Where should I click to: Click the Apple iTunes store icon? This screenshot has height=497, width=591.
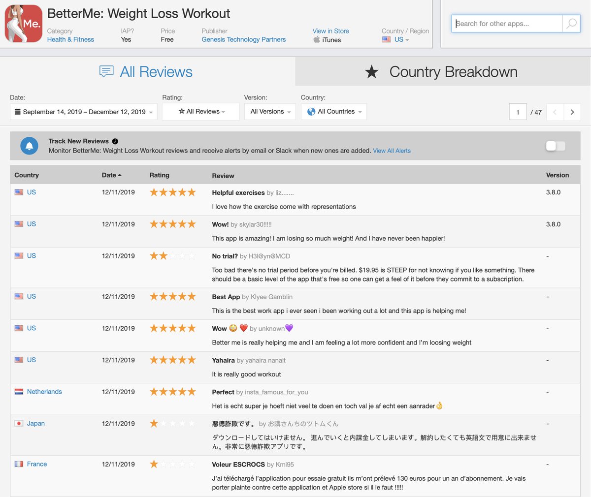coord(317,40)
